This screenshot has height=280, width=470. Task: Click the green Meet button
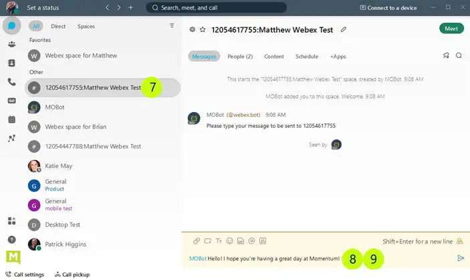coord(451,29)
